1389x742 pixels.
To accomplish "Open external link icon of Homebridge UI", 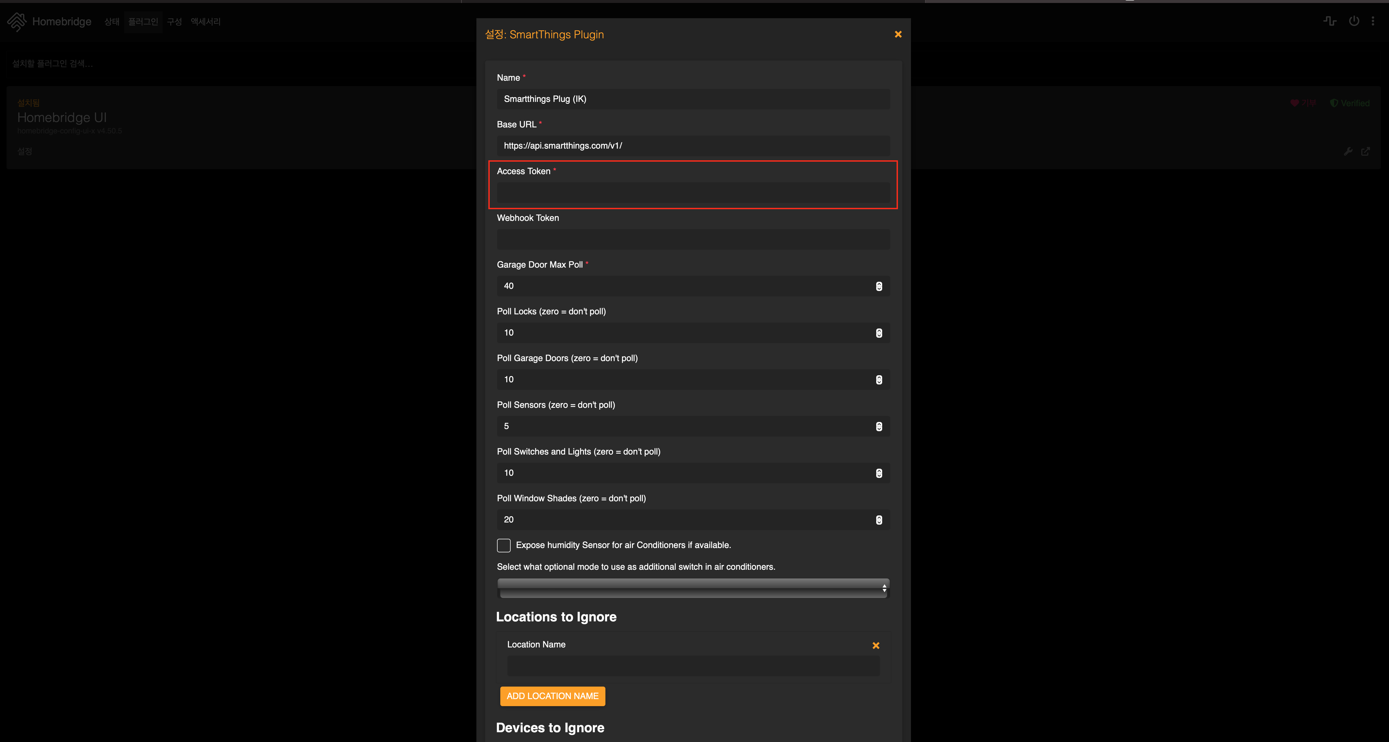I will click(x=1365, y=152).
